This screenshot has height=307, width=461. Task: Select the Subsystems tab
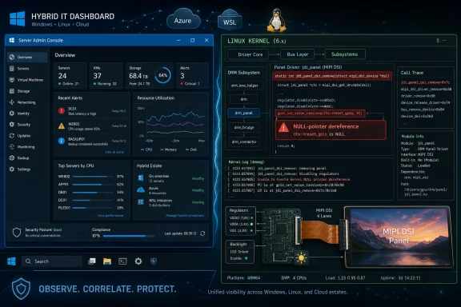pos(345,54)
